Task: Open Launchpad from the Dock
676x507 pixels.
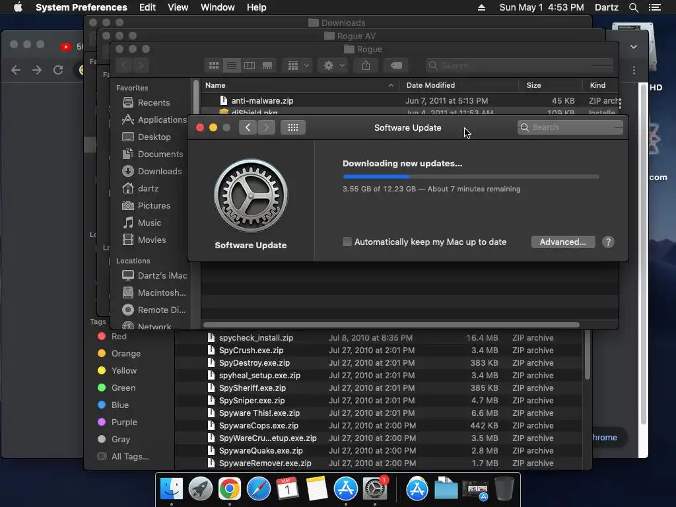Action: pyautogui.click(x=201, y=489)
